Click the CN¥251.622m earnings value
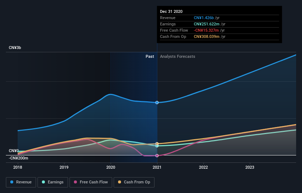The image size is (302, 193). [x=207, y=24]
